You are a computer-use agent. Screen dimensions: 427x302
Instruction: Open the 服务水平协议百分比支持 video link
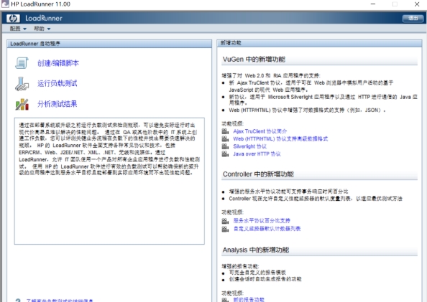click(262, 220)
